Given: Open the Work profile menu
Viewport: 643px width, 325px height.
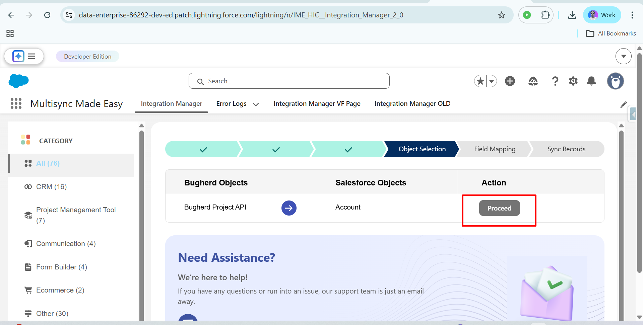Looking at the screenshot, I should click(x=602, y=15).
